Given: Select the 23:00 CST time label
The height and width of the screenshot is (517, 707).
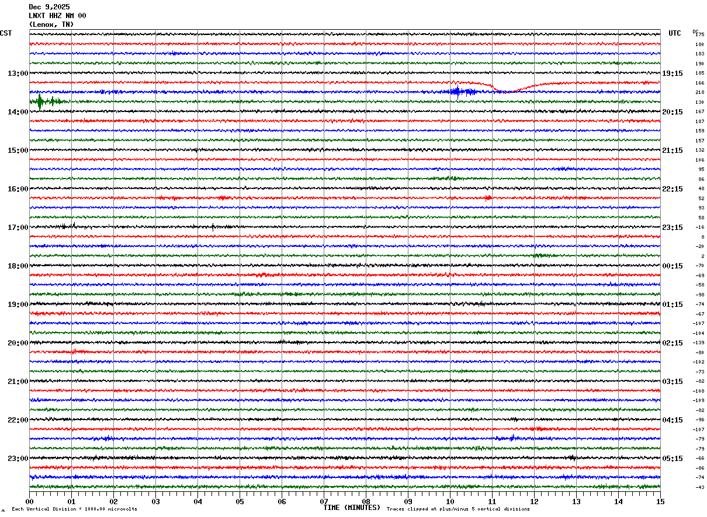Looking at the screenshot, I should point(18,459).
